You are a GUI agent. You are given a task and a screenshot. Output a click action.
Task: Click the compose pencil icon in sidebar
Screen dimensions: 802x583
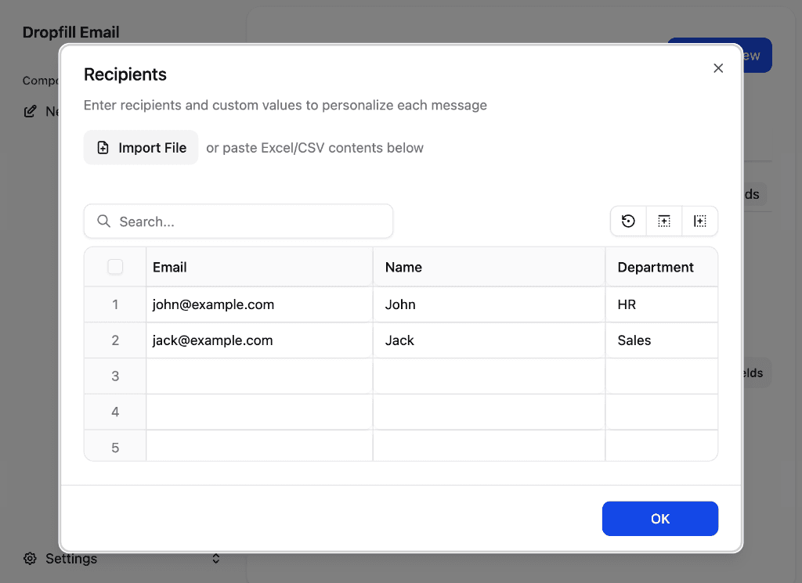click(x=31, y=111)
